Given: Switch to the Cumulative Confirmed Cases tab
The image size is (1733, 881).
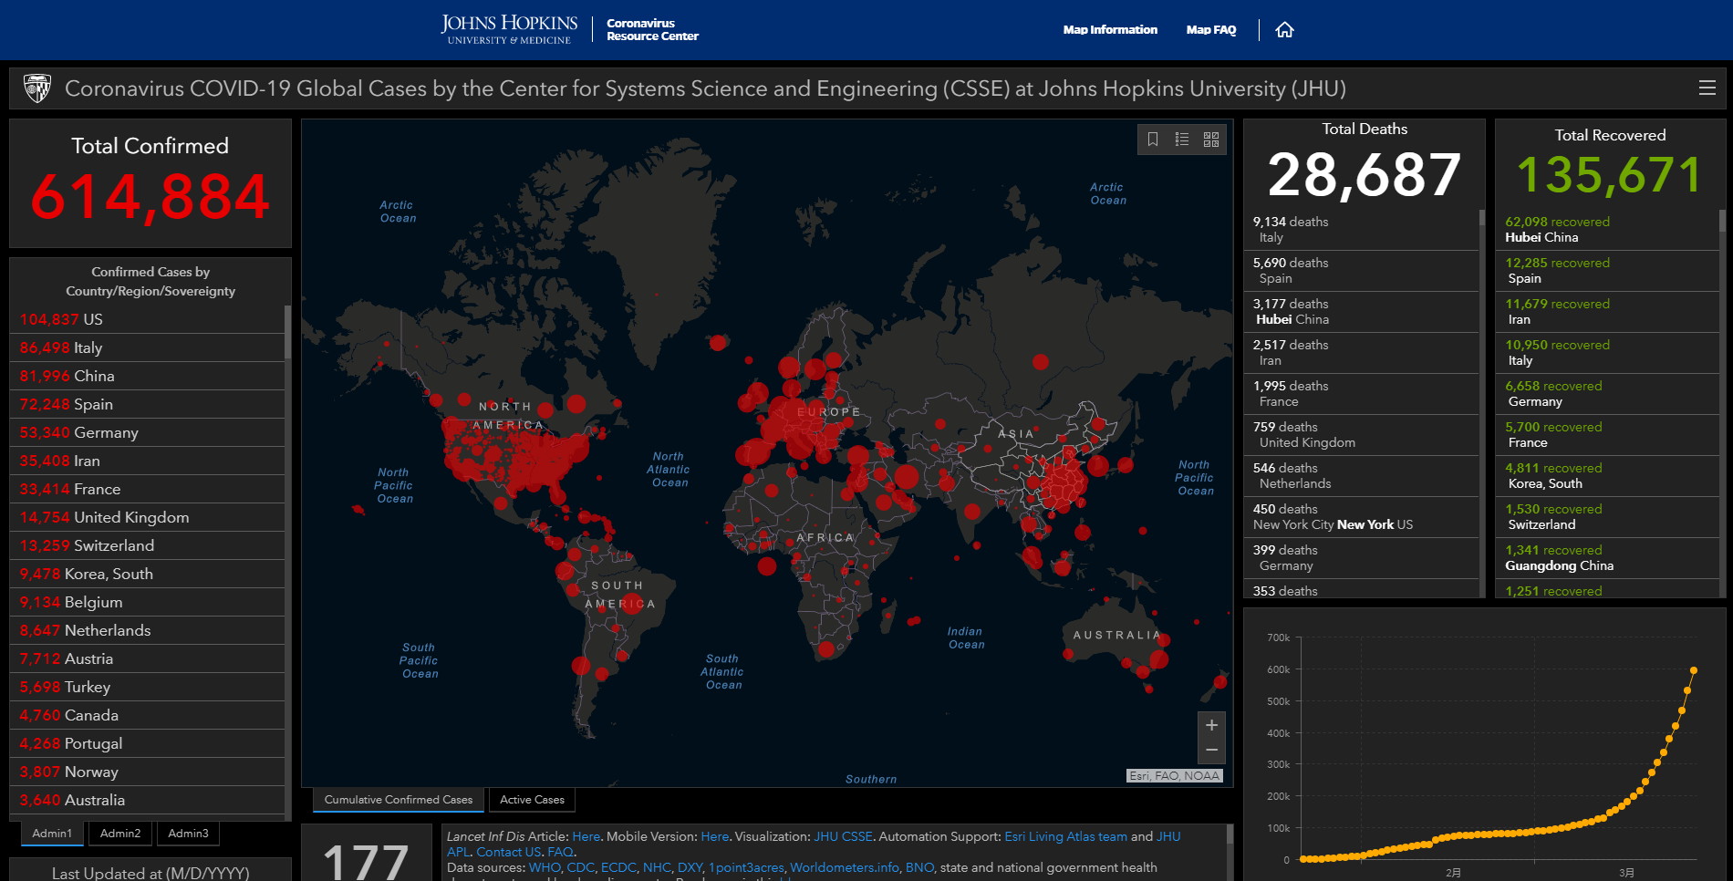Looking at the screenshot, I should click(x=399, y=800).
